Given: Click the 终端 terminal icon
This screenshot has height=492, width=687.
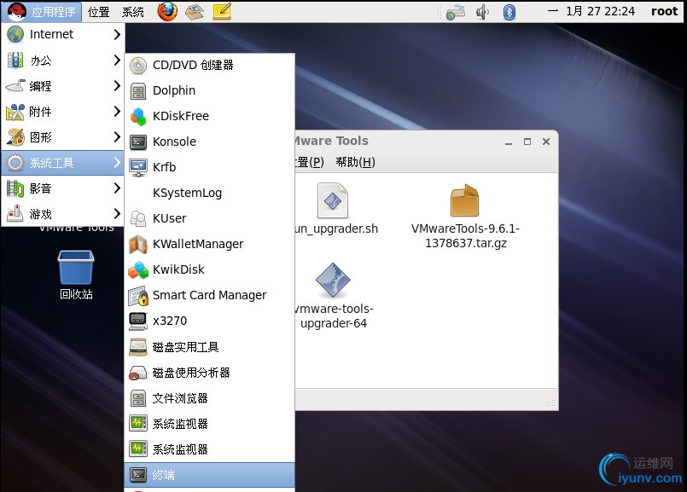Looking at the screenshot, I should point(138,475).
